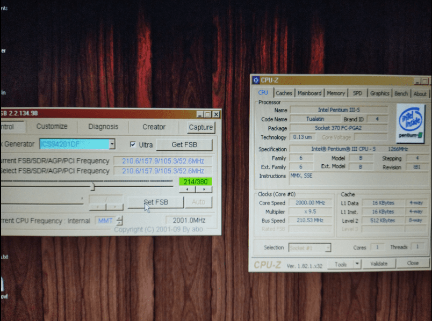Select the CPU tab in CPU-Z
Screen dimensions: 432x321
tap(263, 92)
